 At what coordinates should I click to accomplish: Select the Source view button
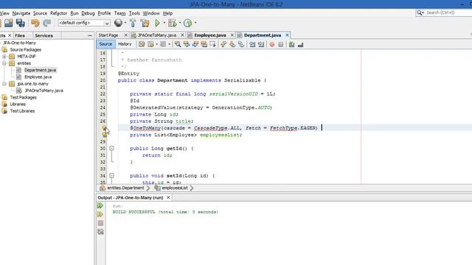105,44
